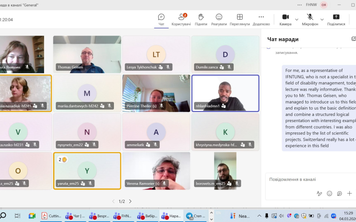Switch to Teams Bespr... window in taskbar
The image size is (356, 222).
[x=99, y=216]
